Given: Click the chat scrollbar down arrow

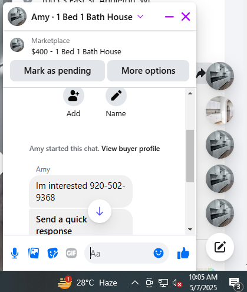Looking at the screenshot, I should click(x=190, y=229).
